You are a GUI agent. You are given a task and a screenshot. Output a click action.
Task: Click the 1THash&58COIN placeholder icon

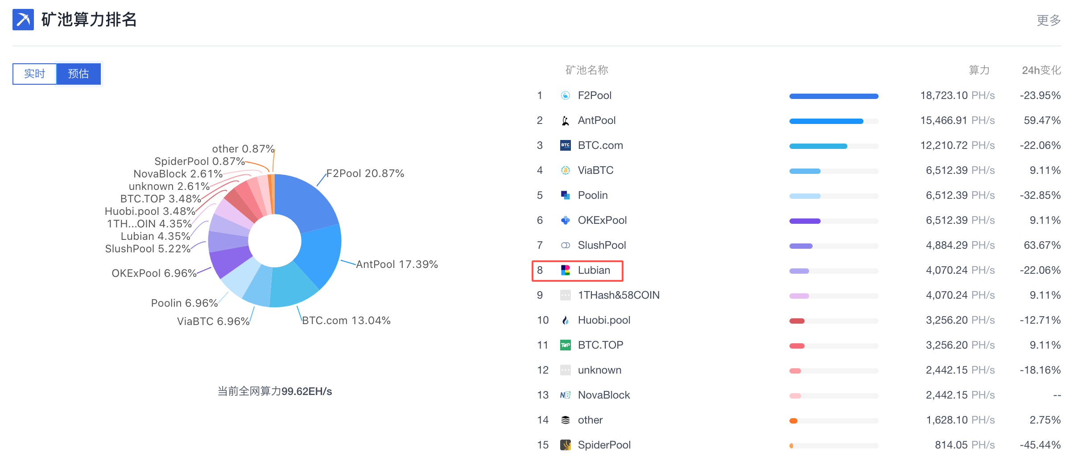click(566, 295)
